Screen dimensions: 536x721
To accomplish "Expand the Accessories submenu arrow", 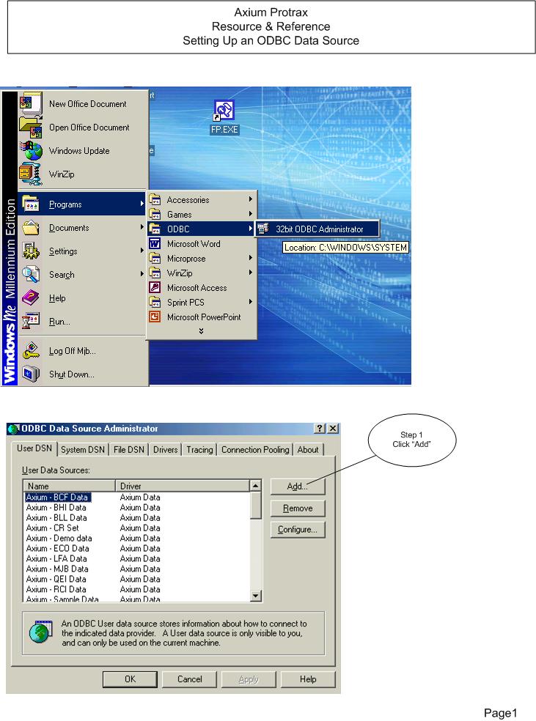I will point(251,199).
